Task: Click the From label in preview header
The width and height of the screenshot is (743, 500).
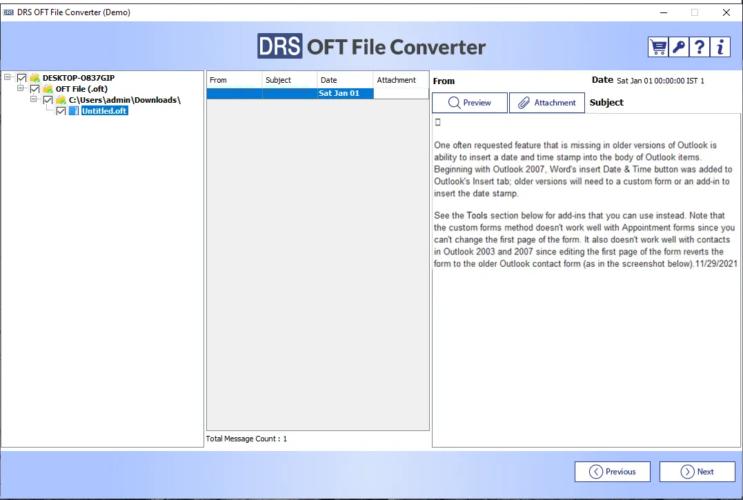Action: point(444,81)
